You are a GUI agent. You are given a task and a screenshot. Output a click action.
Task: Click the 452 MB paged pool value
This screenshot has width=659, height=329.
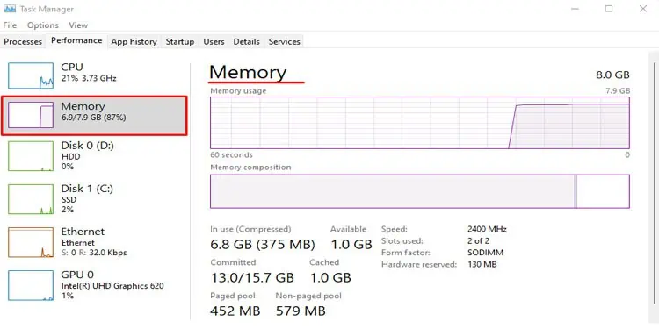(235, 311)
